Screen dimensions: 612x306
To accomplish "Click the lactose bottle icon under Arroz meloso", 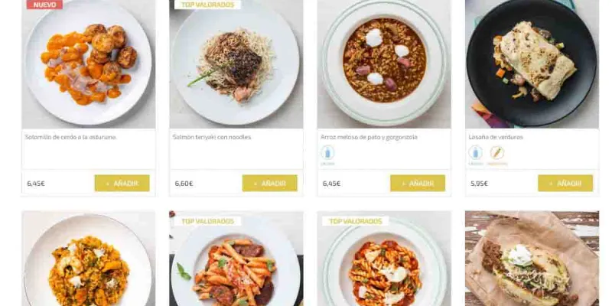I will pyautogui.click(x=327, y=152).
